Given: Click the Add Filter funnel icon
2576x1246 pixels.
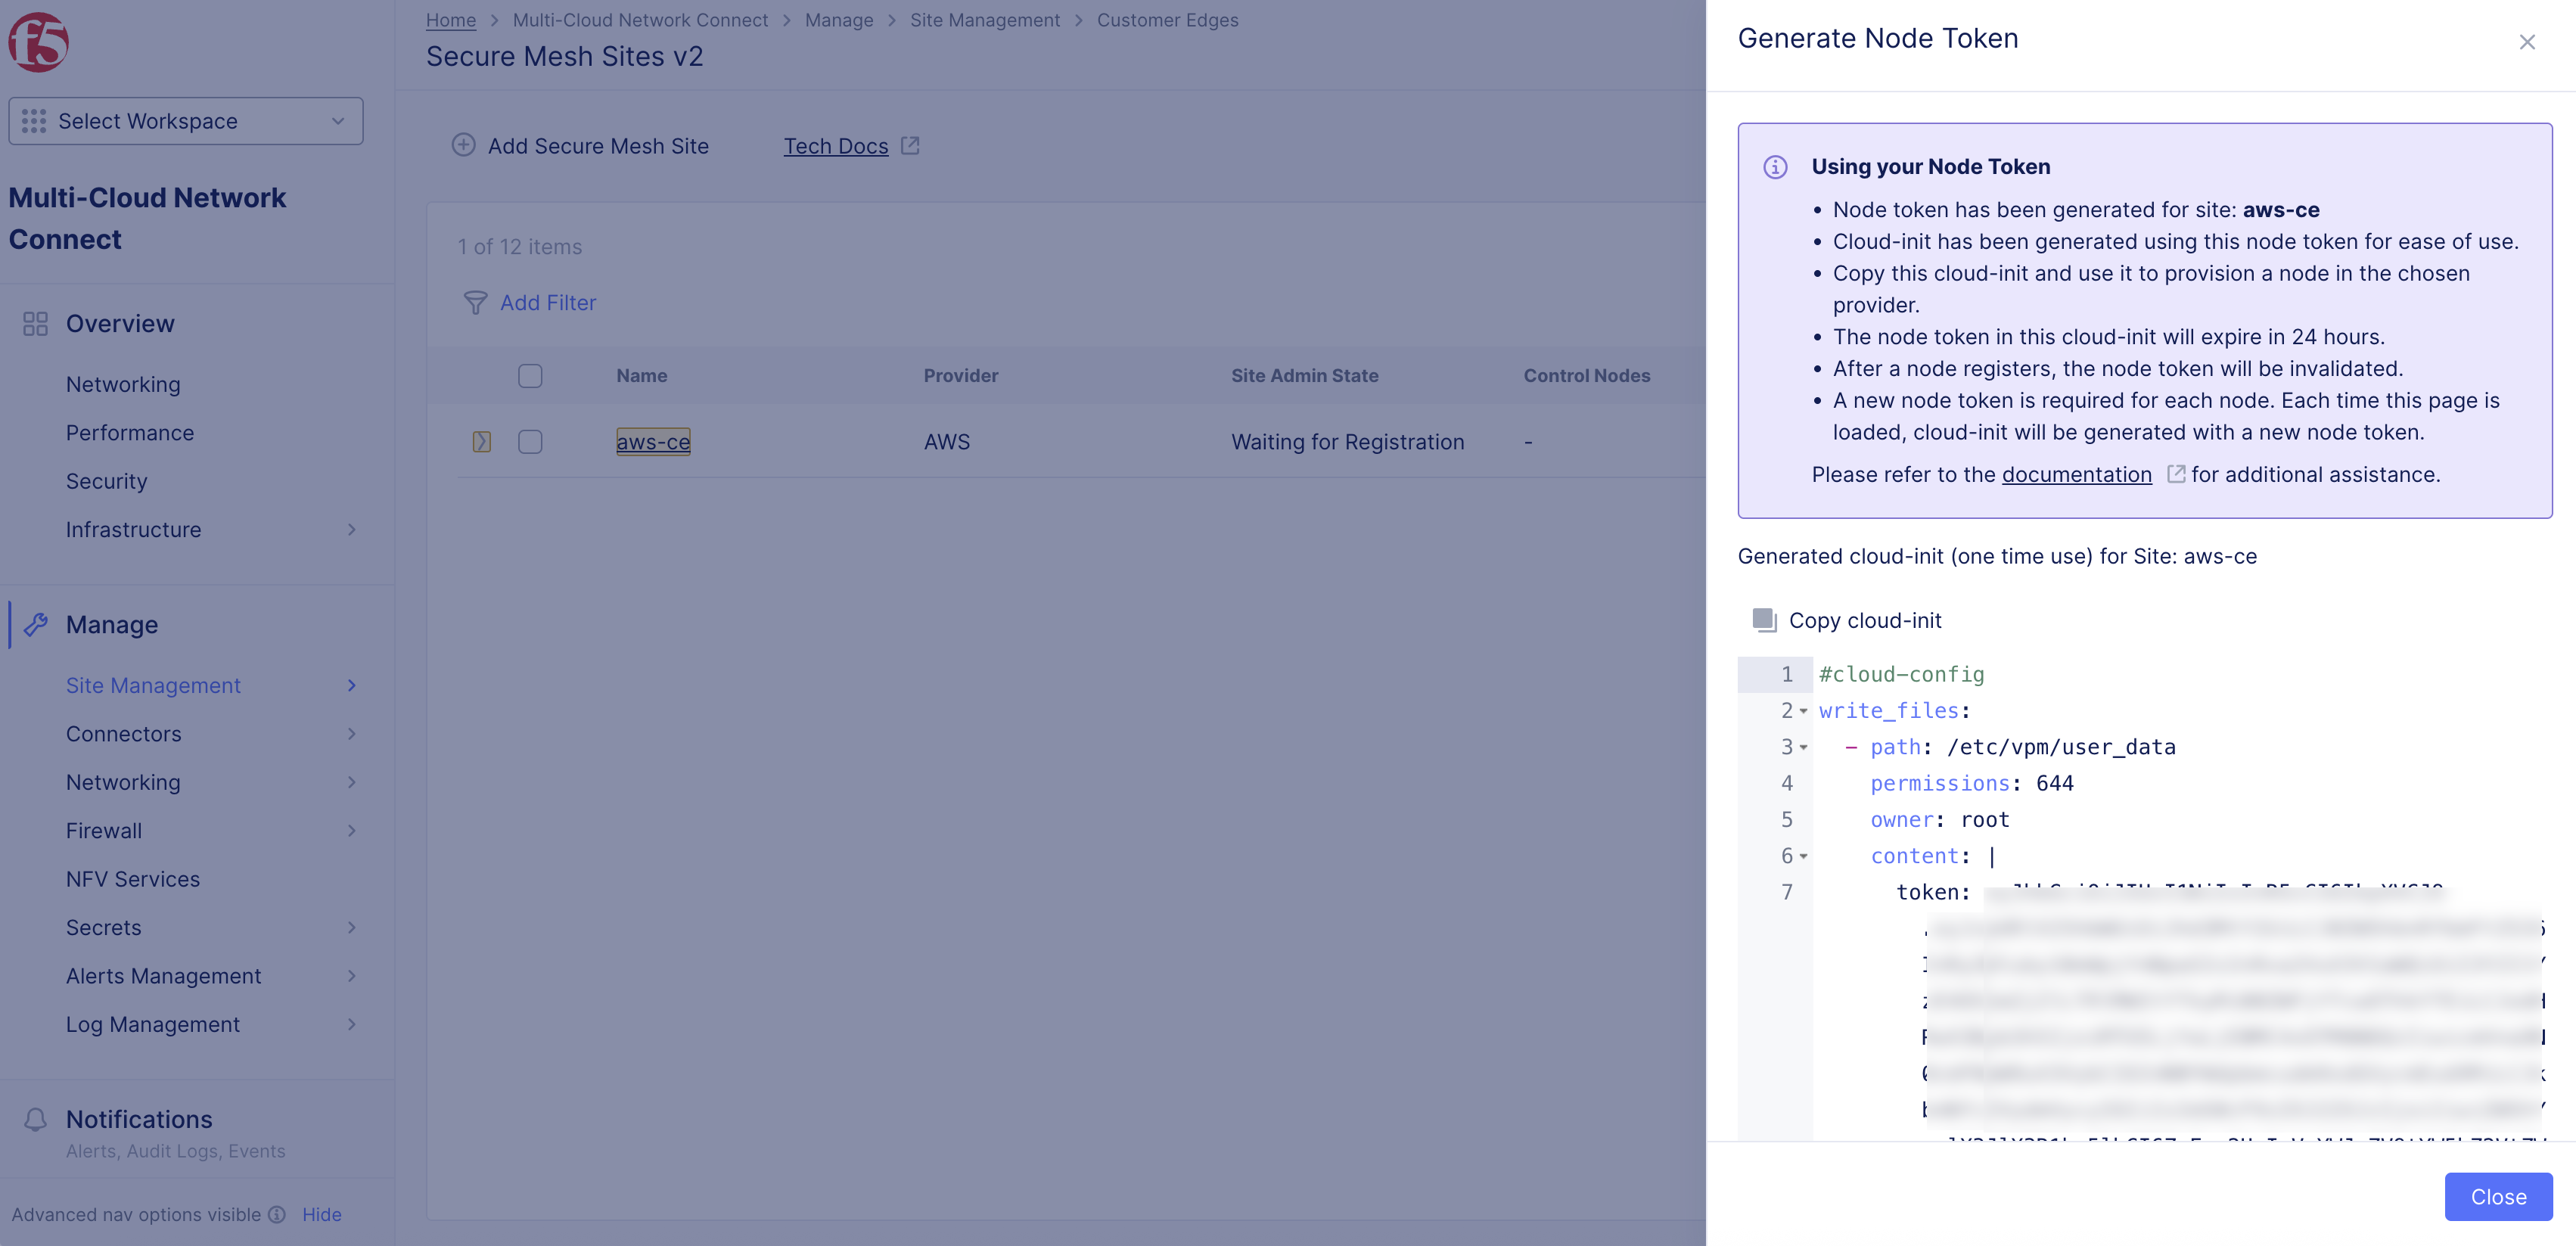Looking at the screenshot, I should tap(475, 302).
